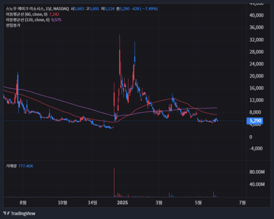Screen dimensions: 274x219
Task: Click the 8월 label on time axis
Action: [23, 202]
